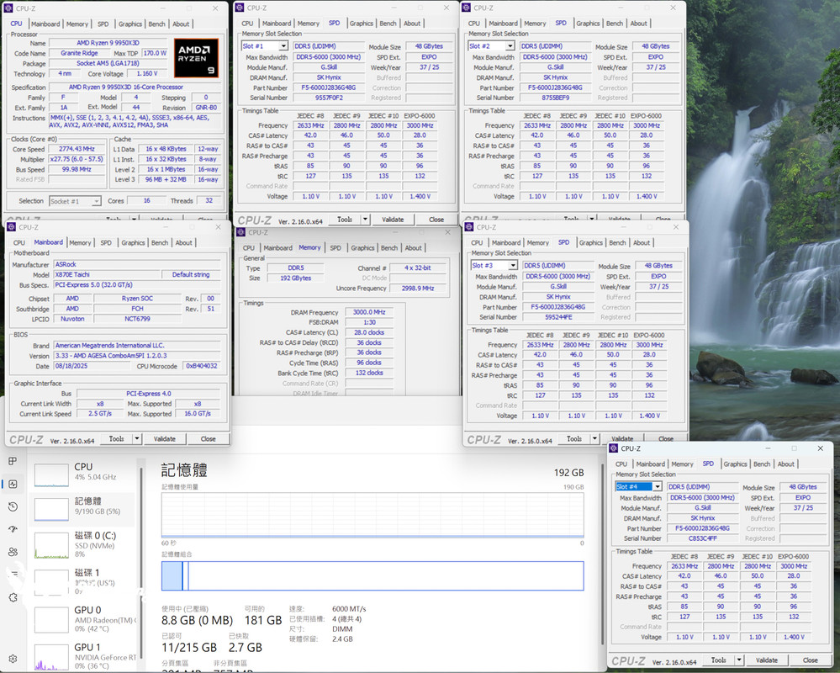Expand Tools arrow in Slot #3 window
The image size is (840, 673).
594,439
